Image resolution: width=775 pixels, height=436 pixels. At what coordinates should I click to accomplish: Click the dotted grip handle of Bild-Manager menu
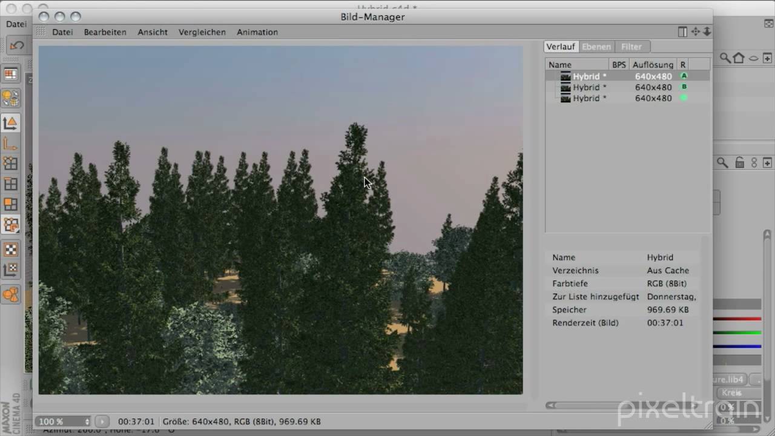[x=41, y=31]
